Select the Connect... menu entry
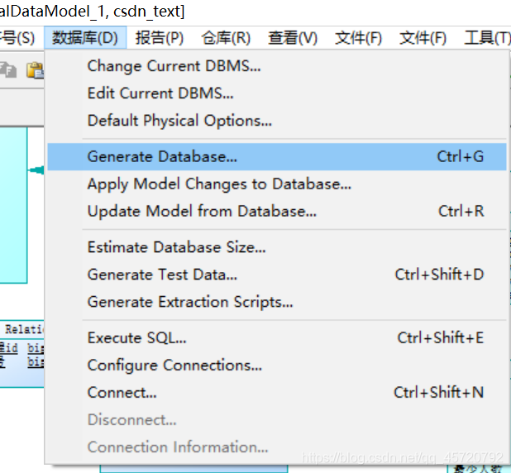Image resolution: width=511 pixels, height=473 pixels. coord(277,393)
